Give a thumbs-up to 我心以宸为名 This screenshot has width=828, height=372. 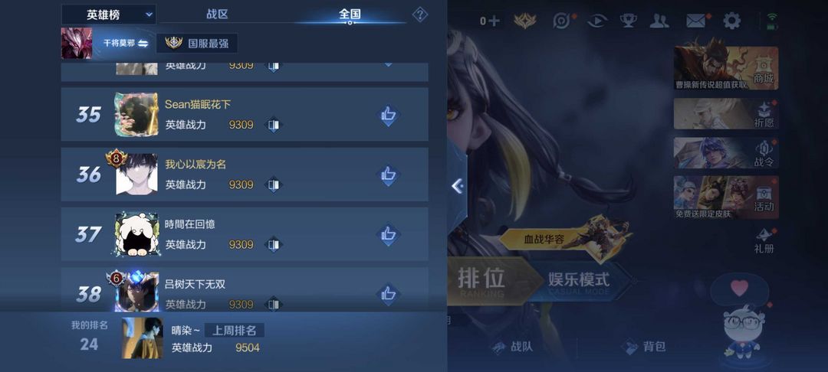tap(388, 175)
